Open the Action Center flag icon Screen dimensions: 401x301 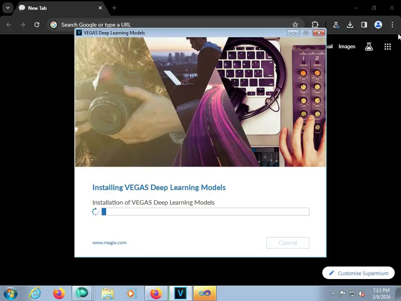click(x=342, y=294)
